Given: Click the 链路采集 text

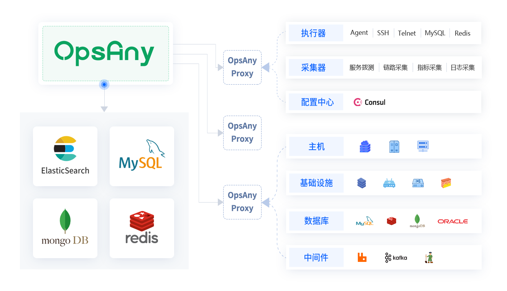Looking at the screenshot, I should point(395,68).
